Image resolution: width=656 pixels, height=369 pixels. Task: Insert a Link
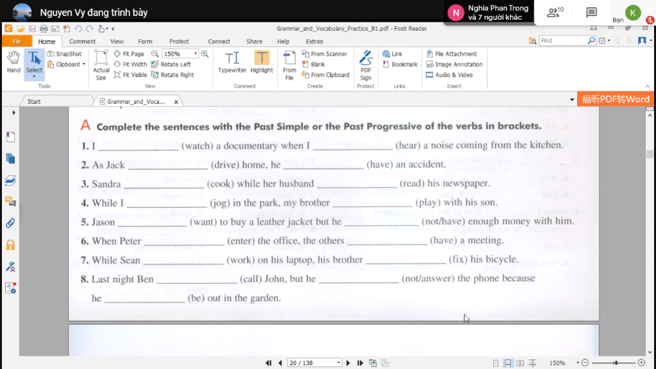click(x=392, y=54)
